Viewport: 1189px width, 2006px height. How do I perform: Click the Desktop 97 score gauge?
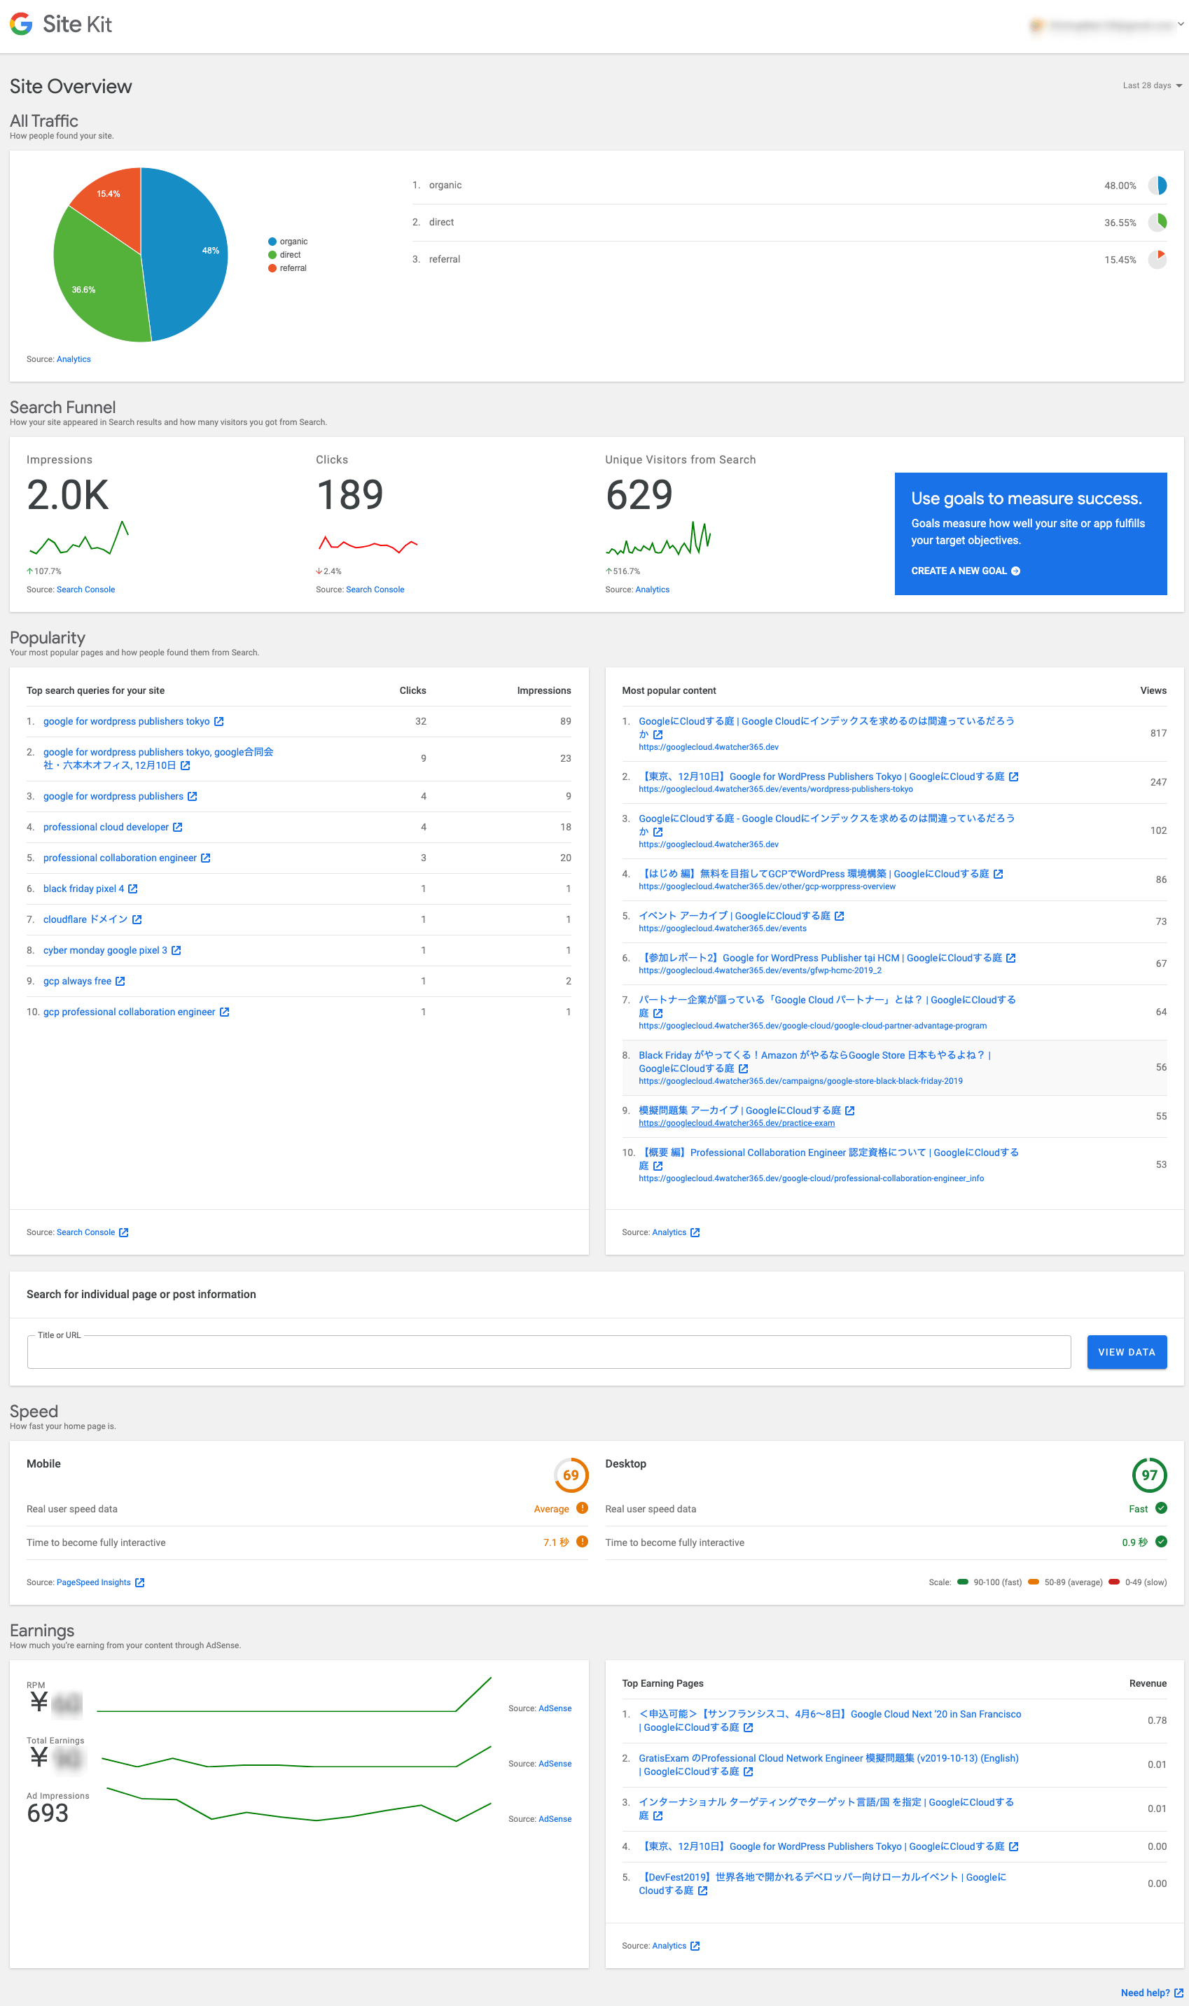click(1149, 1476)
